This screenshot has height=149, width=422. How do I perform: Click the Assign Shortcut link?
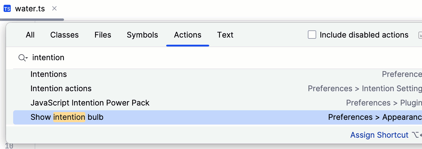(x=379, y=135)
